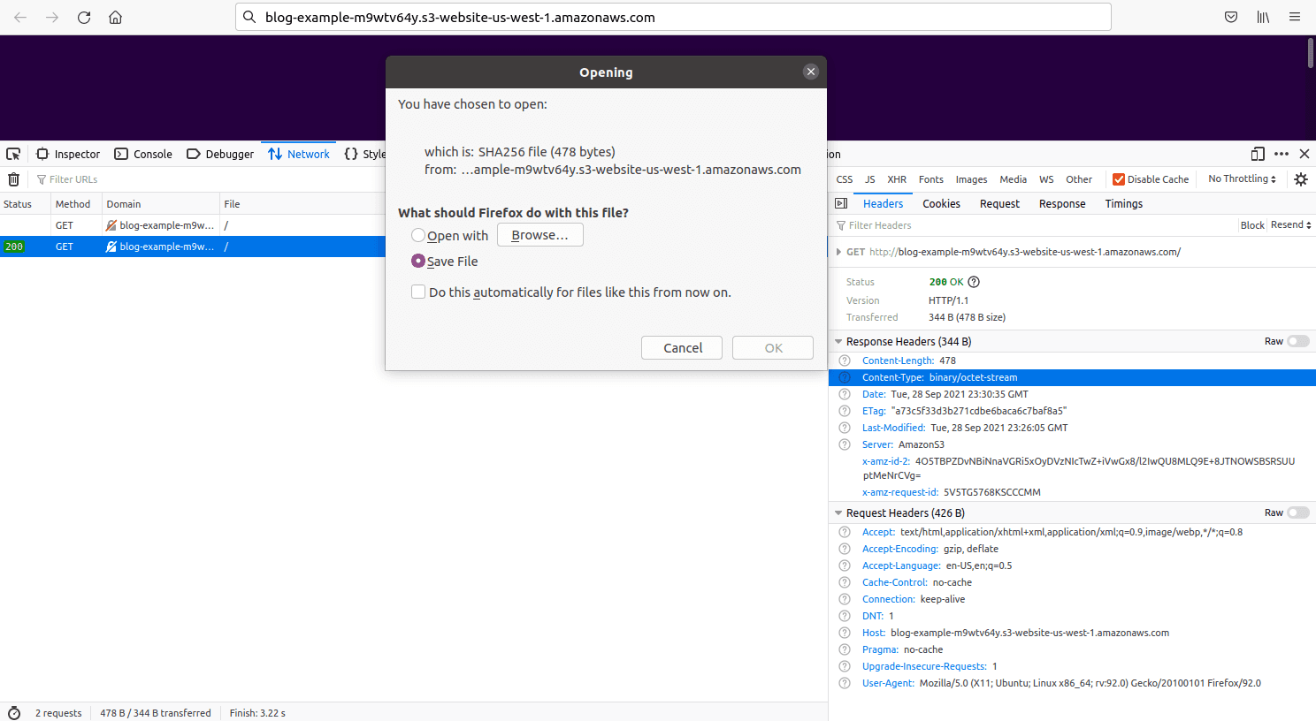This screenshot has height=721, width=1316.
Task: Show help for Content-Length header
Action: tap(845, 360)
